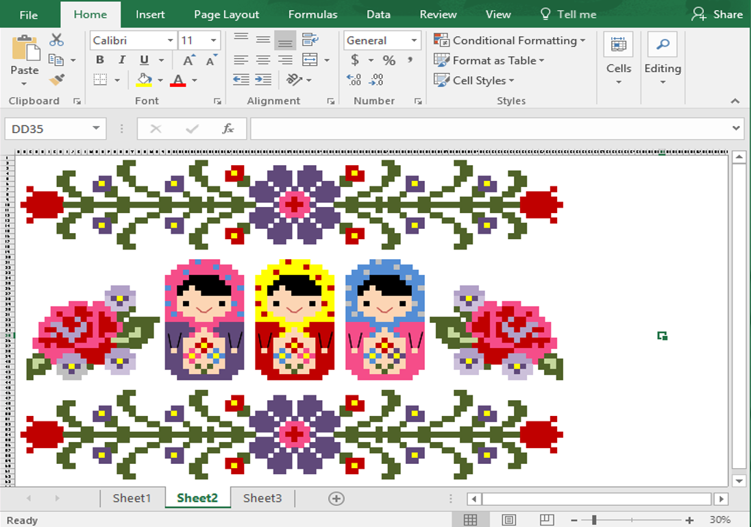Click the Wrap Text icon
This screenshot has height=527, width=751.
(310, 40)
